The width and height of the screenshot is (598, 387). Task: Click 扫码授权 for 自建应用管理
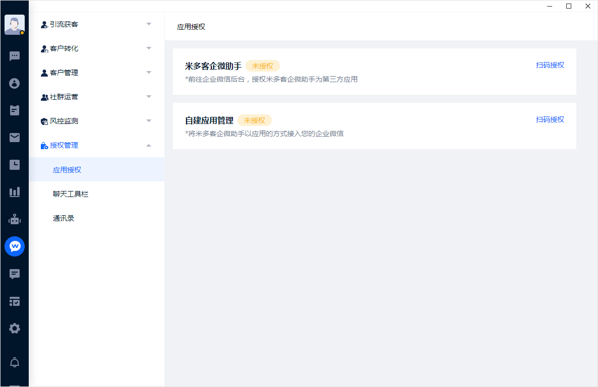click(550, 119)
